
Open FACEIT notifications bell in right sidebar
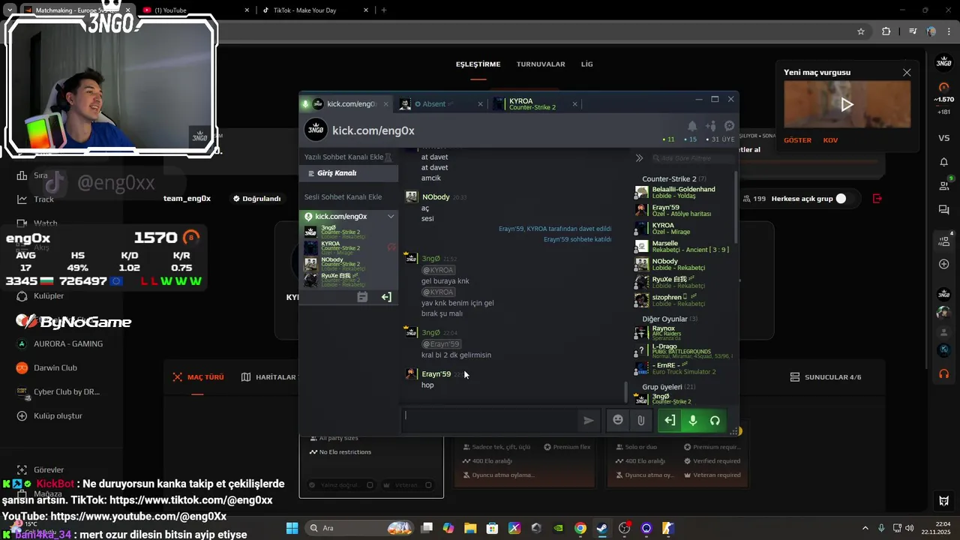944,162
